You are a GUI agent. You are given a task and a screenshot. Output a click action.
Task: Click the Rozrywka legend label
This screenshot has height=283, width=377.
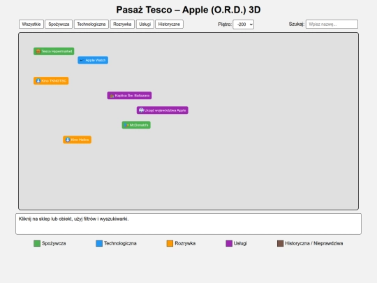click(x=185, y=243)
